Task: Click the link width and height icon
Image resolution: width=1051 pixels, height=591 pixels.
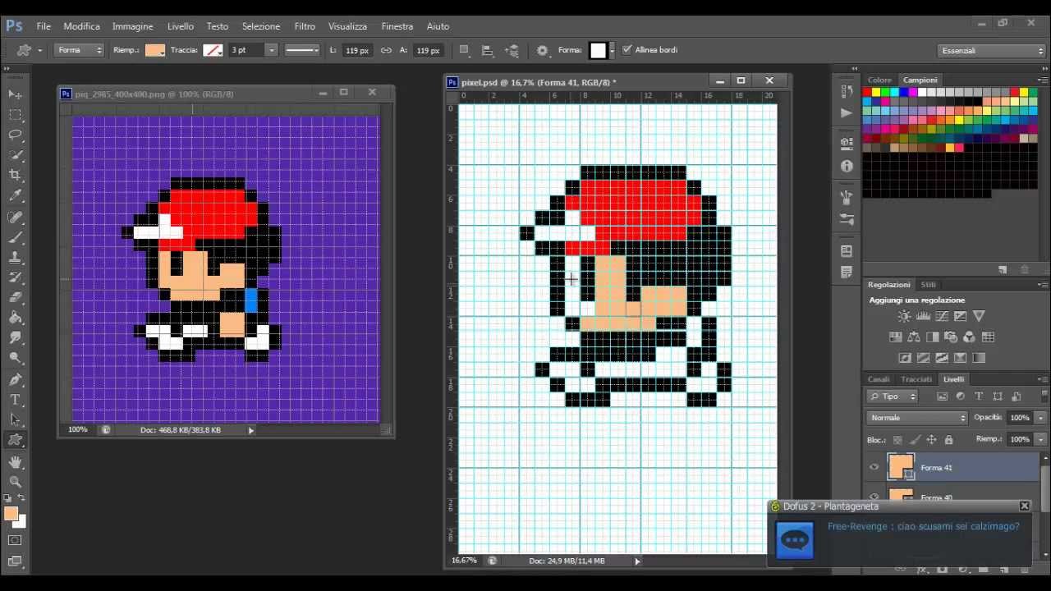Action: coord(386,50)
